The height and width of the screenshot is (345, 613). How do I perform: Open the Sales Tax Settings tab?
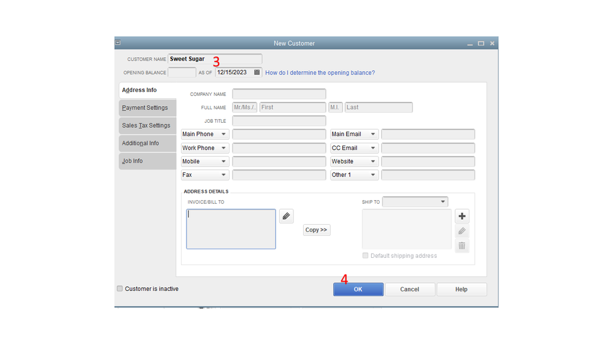(x=147, y=126)
